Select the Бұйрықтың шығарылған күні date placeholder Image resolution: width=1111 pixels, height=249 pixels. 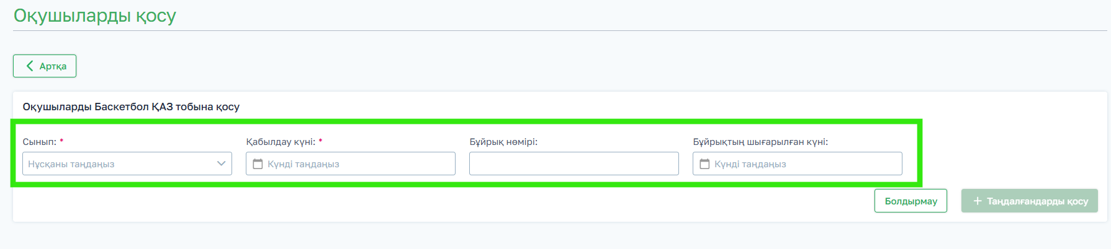click(750, 164)
